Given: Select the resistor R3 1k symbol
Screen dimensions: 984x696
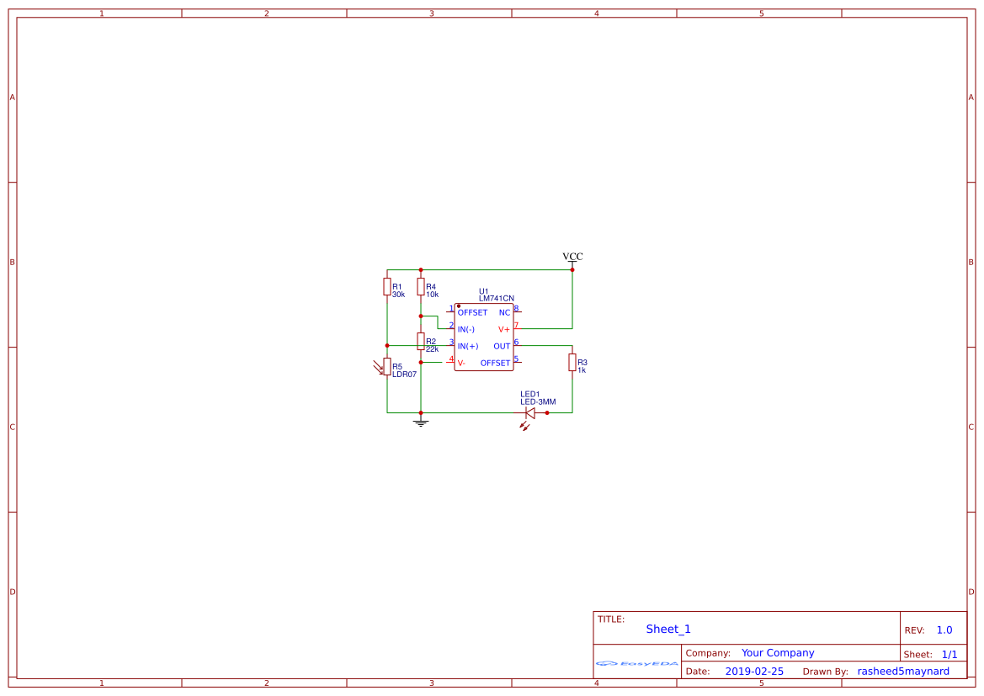Looking at the screenshot, I should [573, 364].
